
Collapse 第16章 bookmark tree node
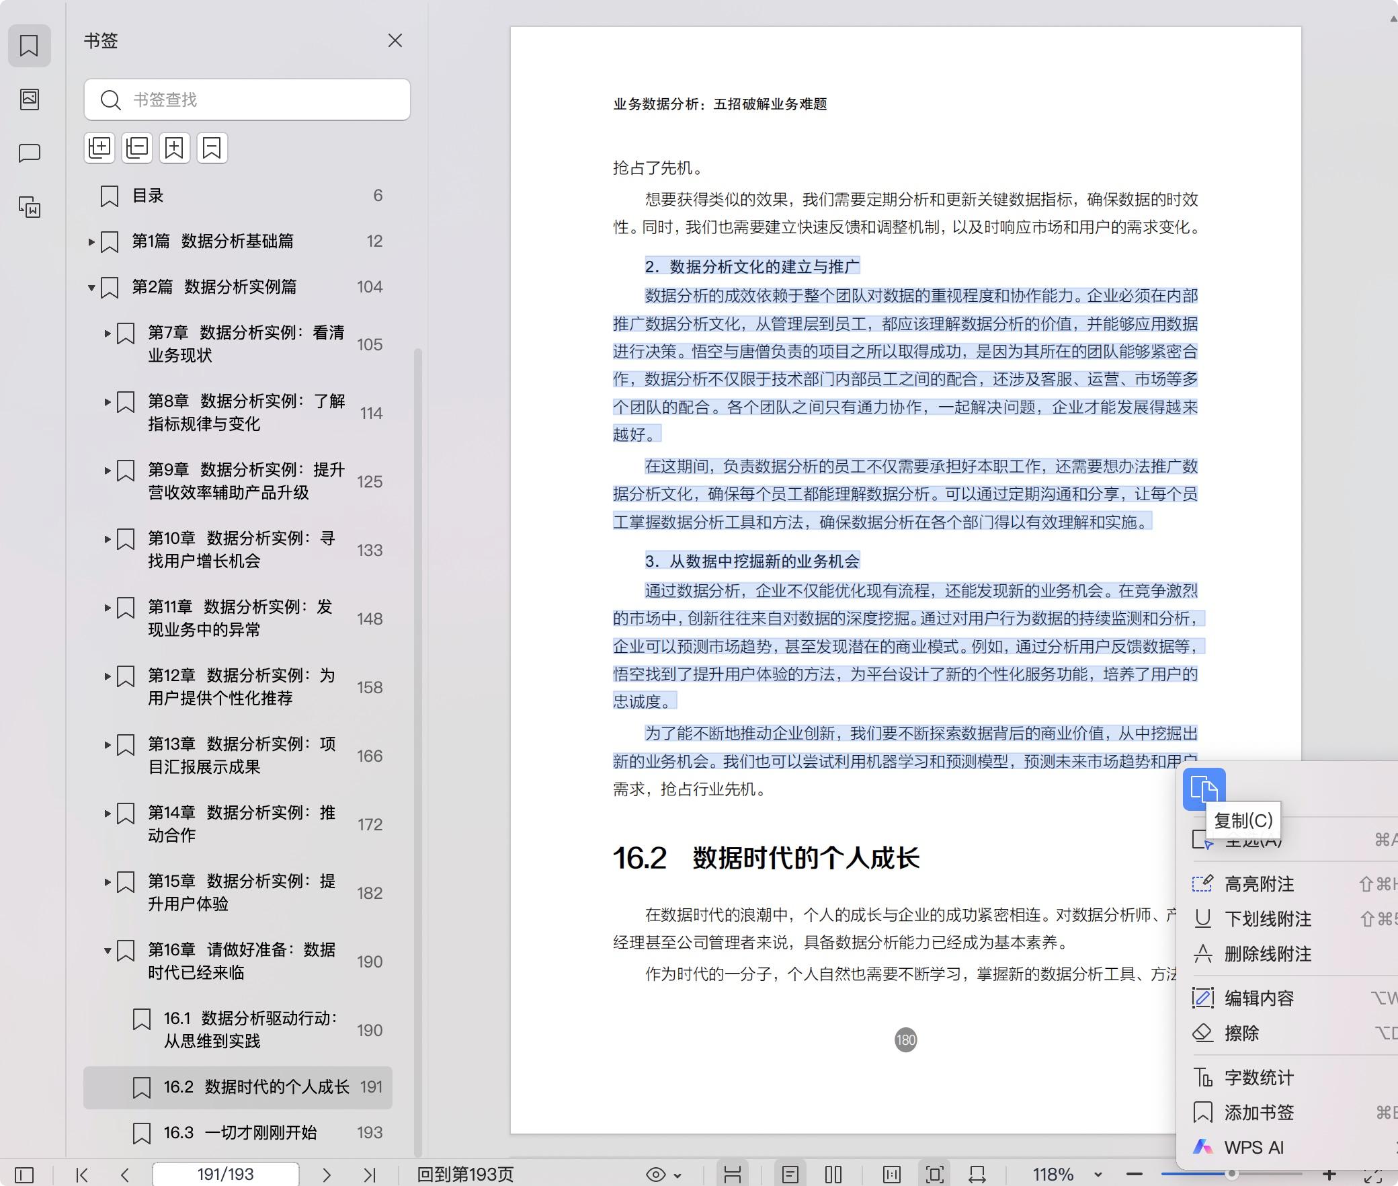pos(108,951)
